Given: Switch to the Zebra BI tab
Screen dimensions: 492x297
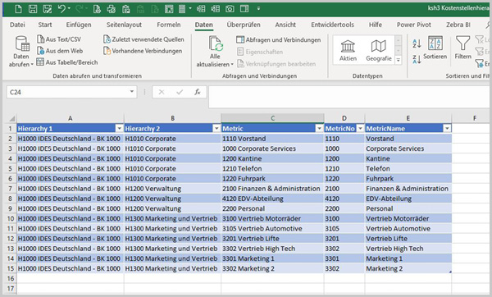Looking at the screenshot, I should click(x=458, y=25).
